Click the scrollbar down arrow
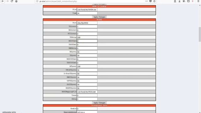 click(200, 112)
